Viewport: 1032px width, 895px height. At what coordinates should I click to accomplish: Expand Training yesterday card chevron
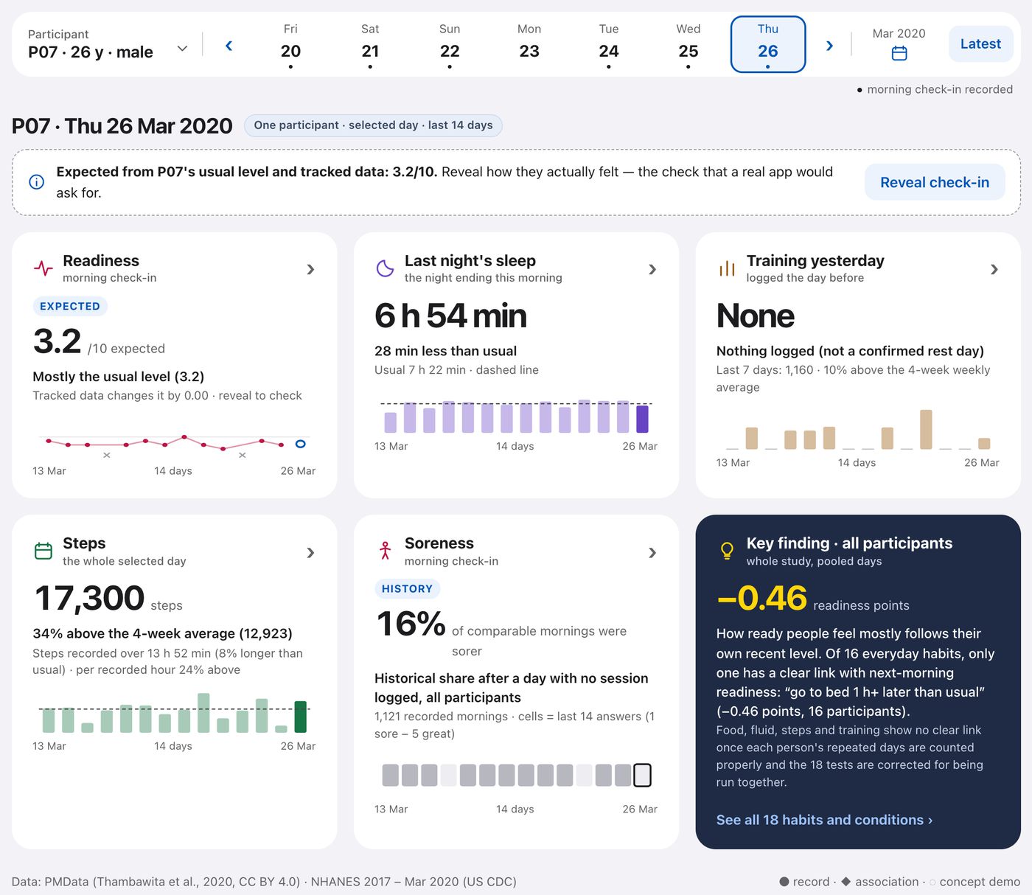994,270
